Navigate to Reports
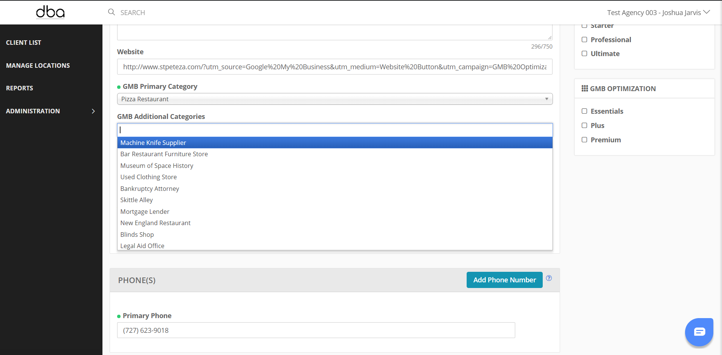The image size is (722, 355). tap(20, 88)
